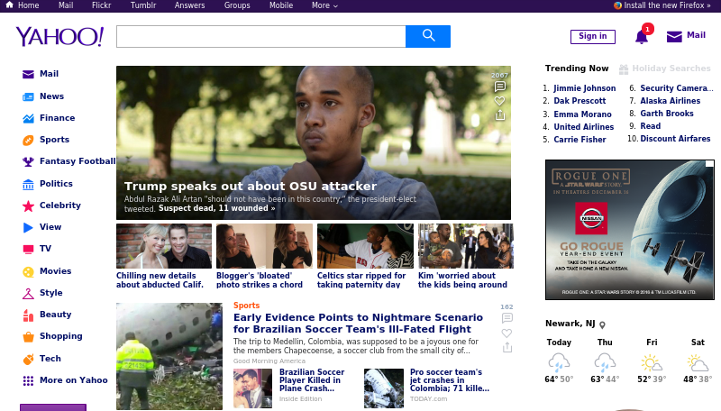Image resolution: width=721 pixels, height=411 pixels.
Task: Open Alaska Airlines trending link
Action: [670, 101]
